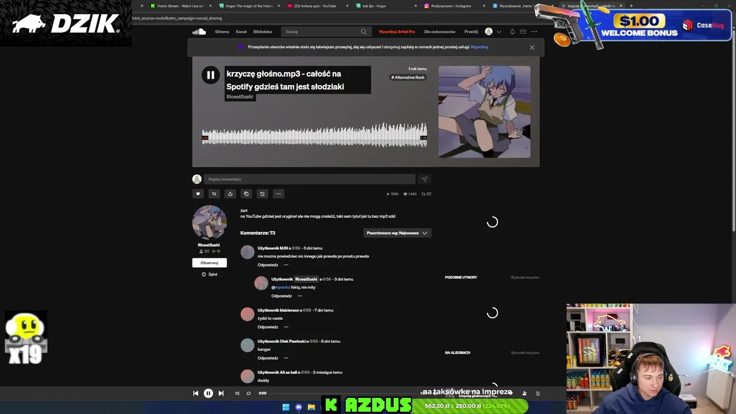Image resolution: width=736 pixels, height=414 pixels.
Task: Toggle repeat in the bottom player bar
Action: tap(248, 393)
